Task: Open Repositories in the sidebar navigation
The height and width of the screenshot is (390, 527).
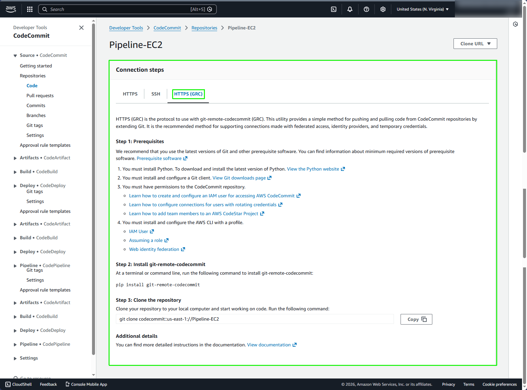Action: coord(33,76)
